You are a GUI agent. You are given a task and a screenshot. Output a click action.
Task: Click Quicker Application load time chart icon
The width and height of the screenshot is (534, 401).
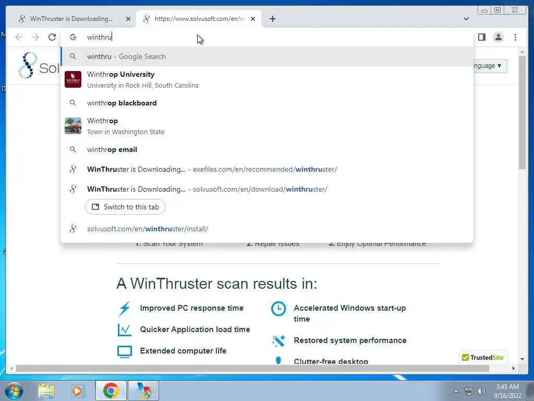click(124, 330)
